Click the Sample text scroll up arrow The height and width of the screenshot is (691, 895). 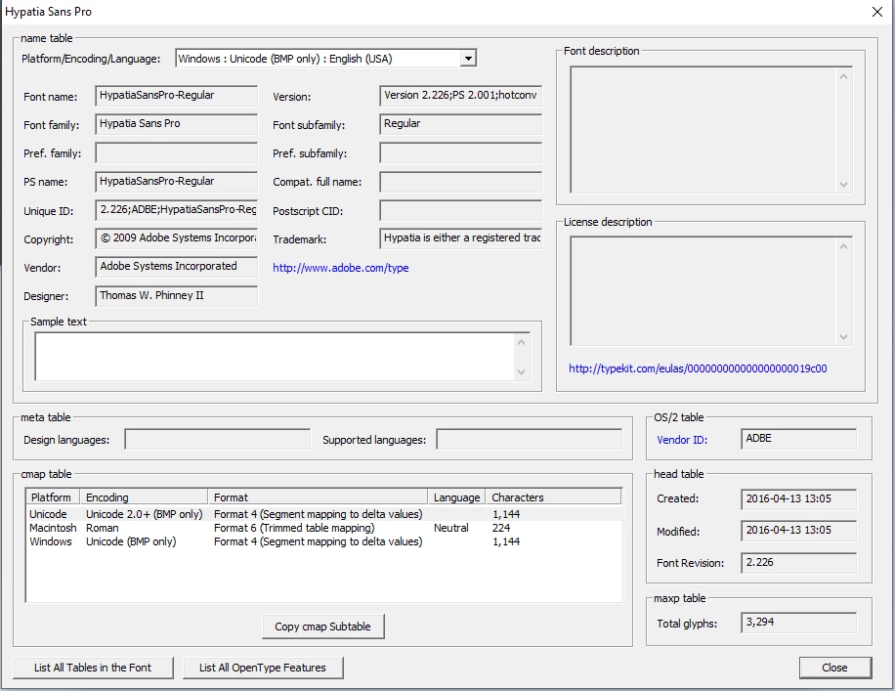click(521, 342)
